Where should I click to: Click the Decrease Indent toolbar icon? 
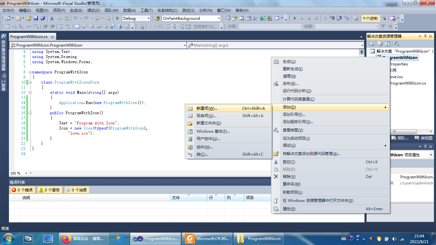point(45,26)
